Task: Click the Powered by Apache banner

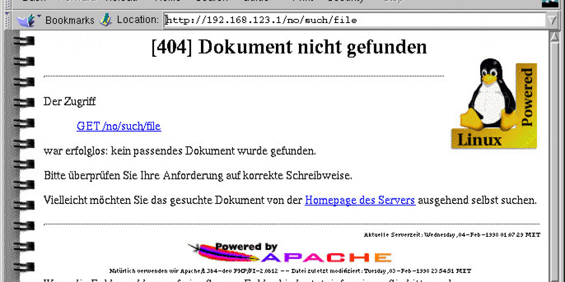Action: click(290, 253)
